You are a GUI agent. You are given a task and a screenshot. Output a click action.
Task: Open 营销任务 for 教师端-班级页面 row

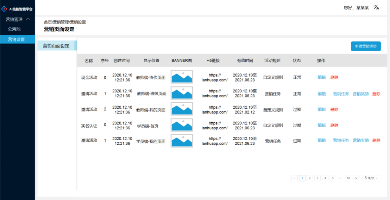pyautogui.click(x=341, y=94)
